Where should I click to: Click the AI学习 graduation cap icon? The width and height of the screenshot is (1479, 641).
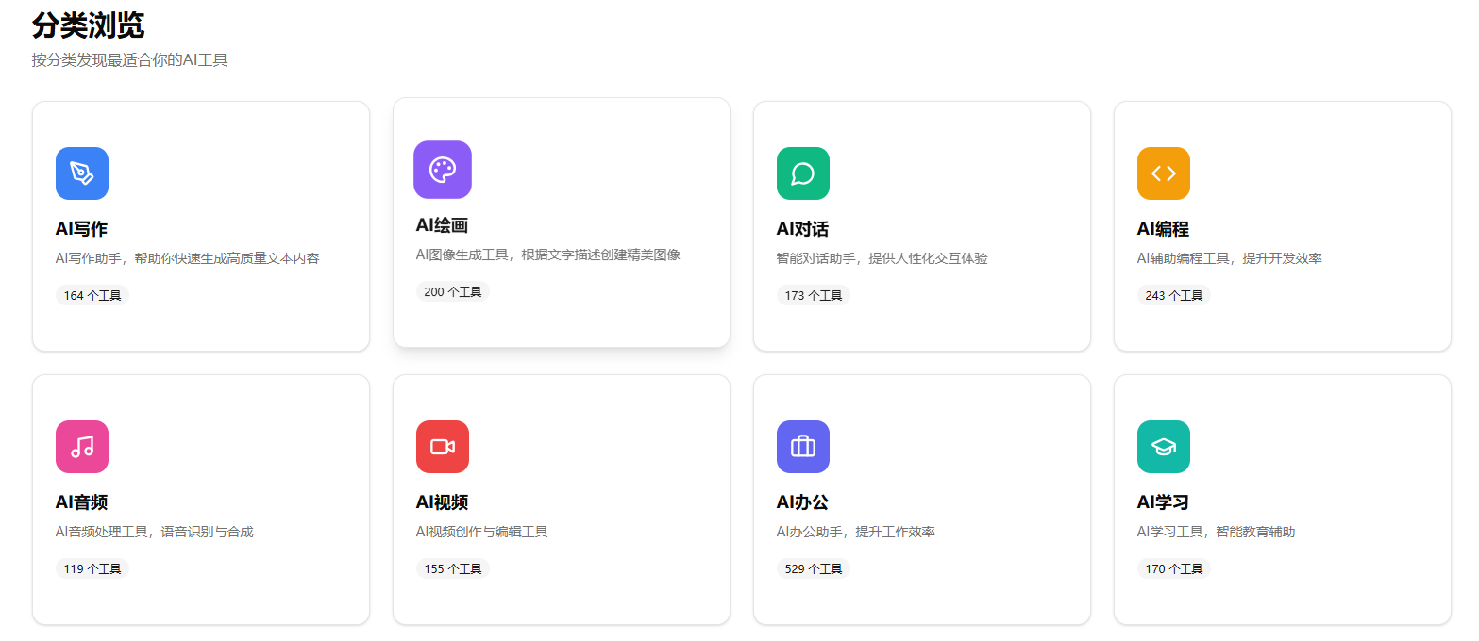point(1163,447)
